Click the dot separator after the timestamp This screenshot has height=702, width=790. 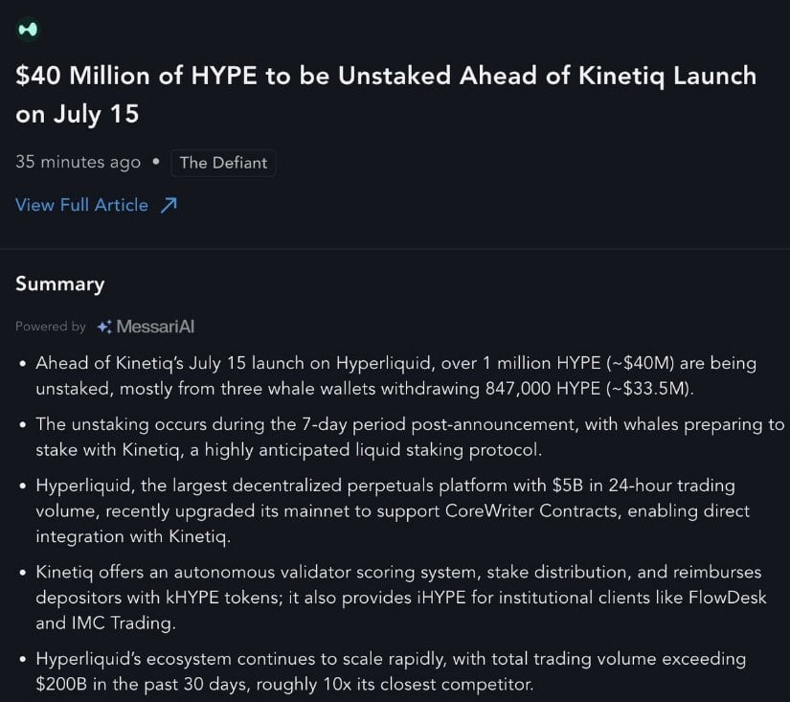156,162
